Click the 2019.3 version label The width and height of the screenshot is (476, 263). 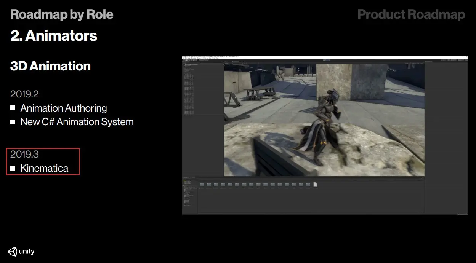[24, 154]
